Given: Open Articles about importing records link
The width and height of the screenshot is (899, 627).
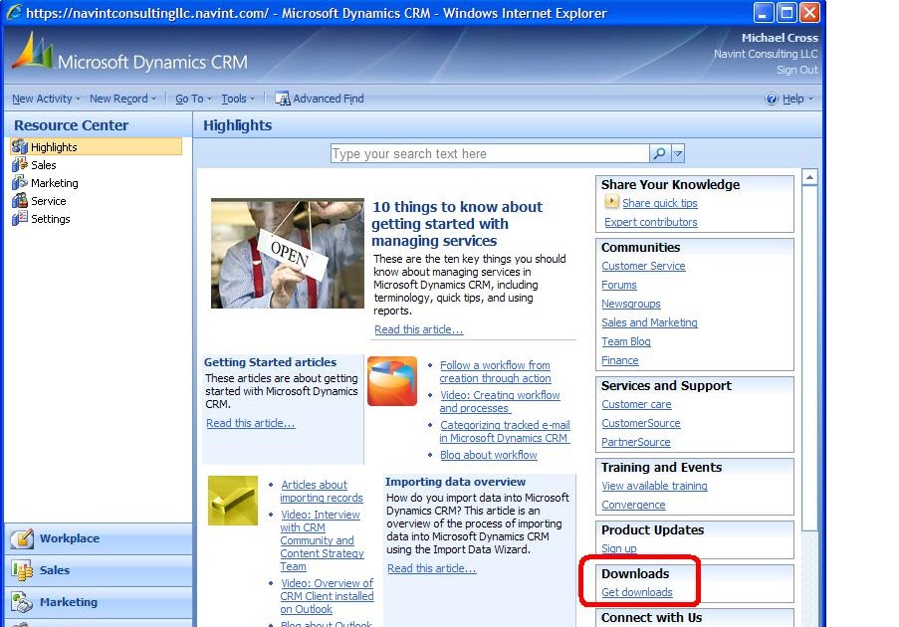Looking at the screenshot, I should [x=321, y=492].
